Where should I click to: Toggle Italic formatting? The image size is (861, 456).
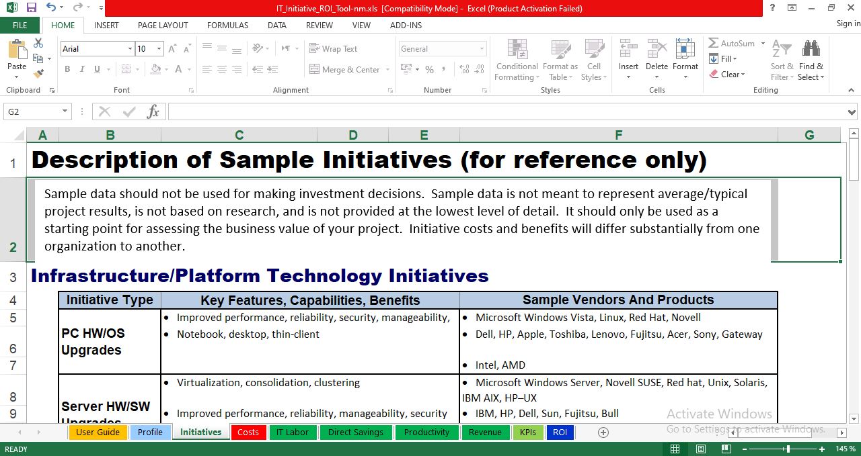82,69
